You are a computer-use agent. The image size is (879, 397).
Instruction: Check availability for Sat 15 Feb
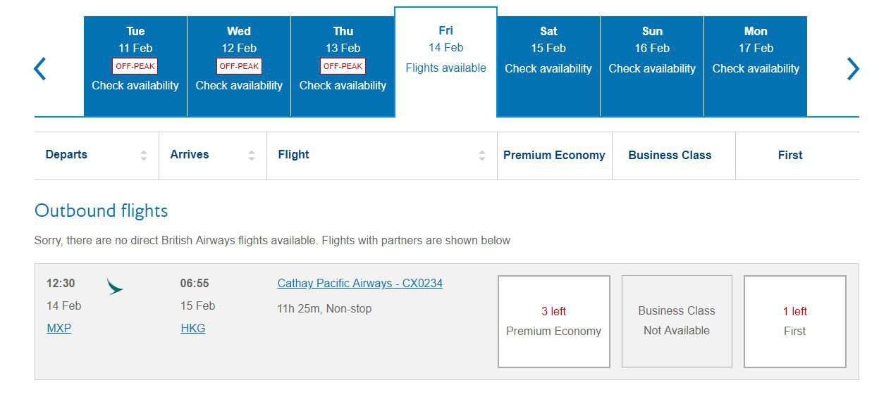pos(548,66)
